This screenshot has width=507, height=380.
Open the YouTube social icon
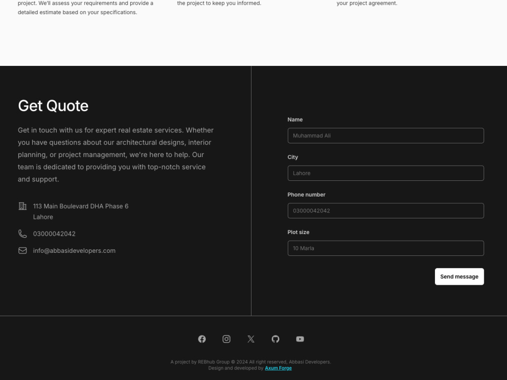(x=300, y=339)
